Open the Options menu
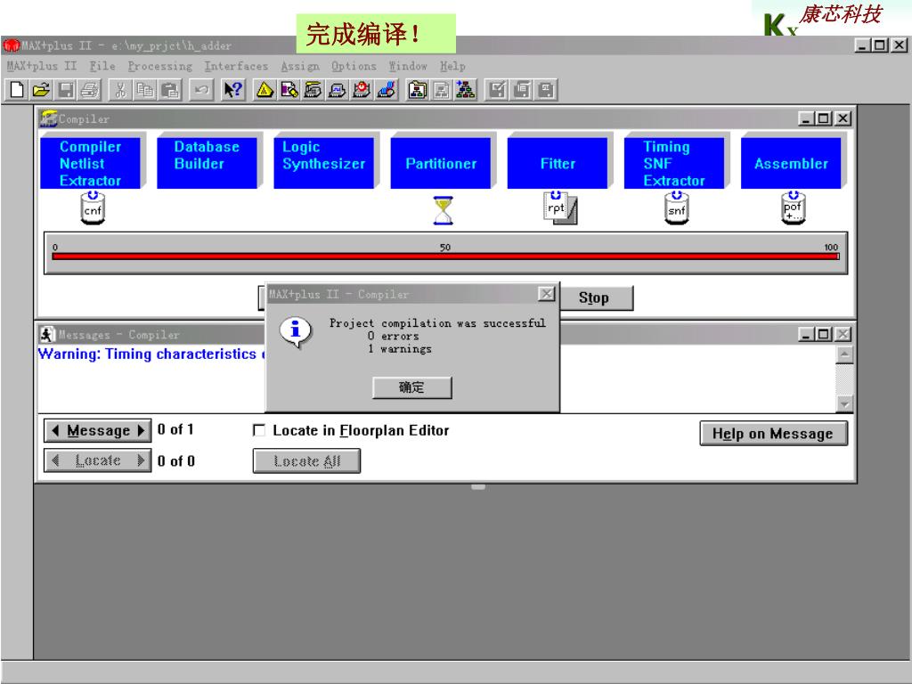Image resolution: width=912 pixels, height=684 pixels. [354, 66]
